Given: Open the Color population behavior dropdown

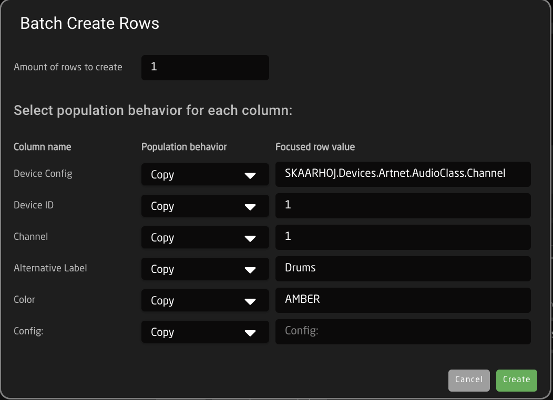Looking at the screenshot, I should pyautogui.click(x=205, y=300).
